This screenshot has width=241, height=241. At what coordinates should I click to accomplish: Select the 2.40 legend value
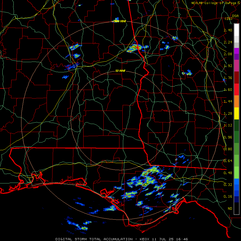click(x=228, y=30)
